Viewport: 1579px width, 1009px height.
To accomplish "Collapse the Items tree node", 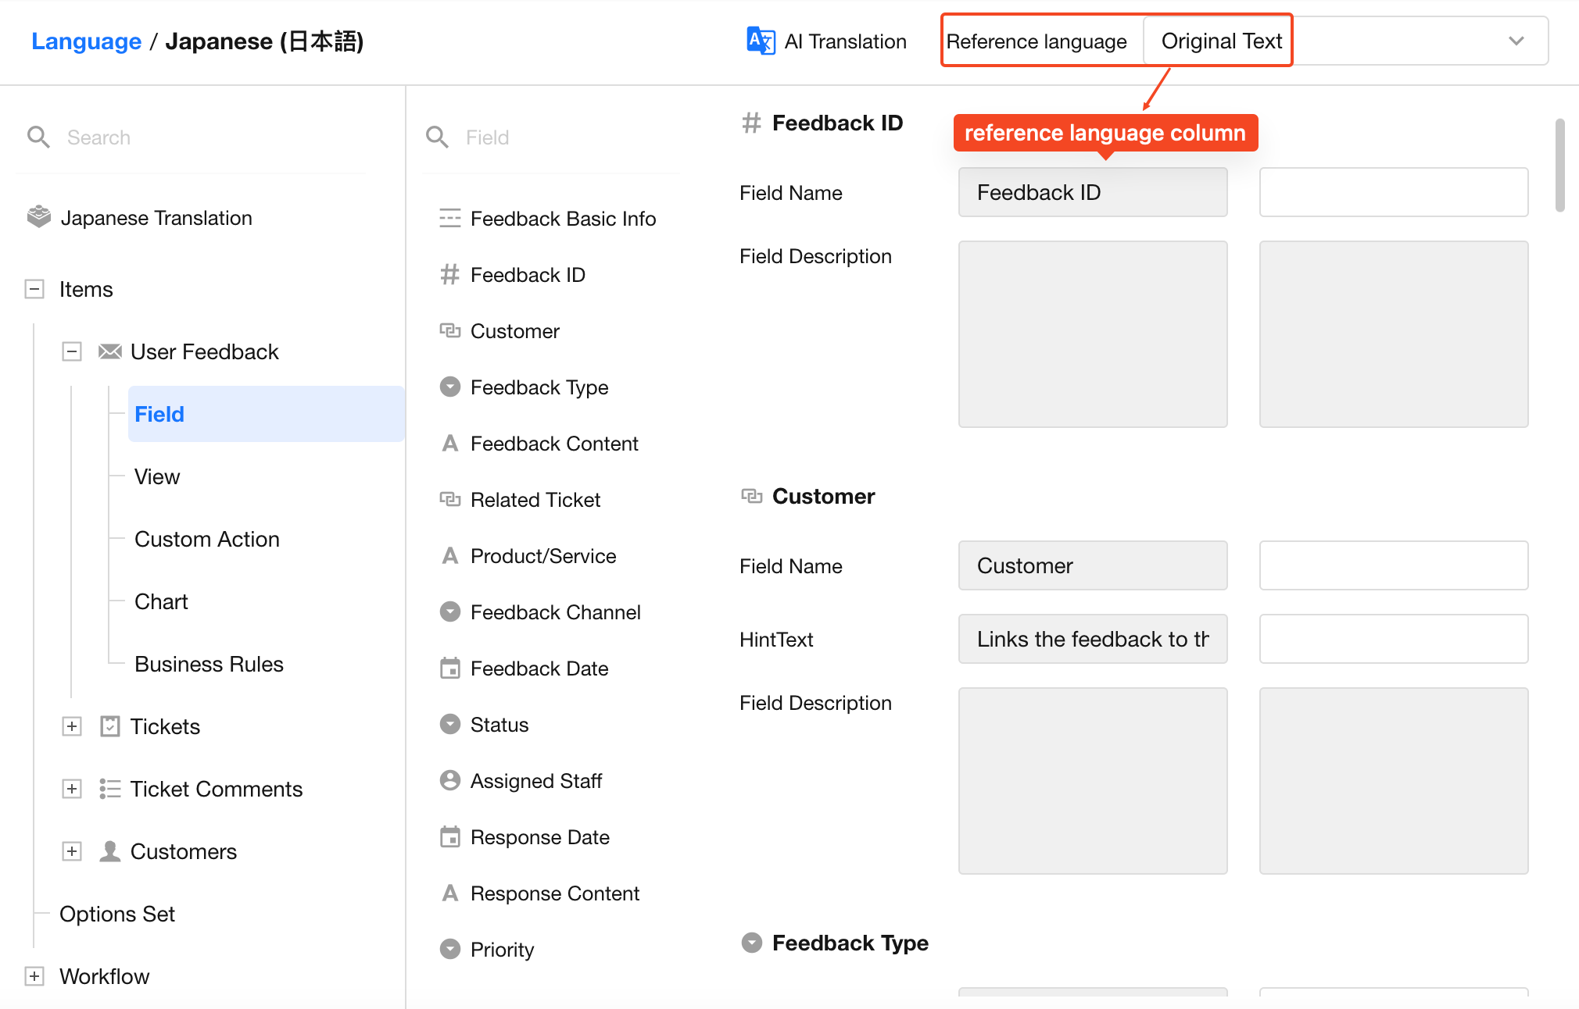I will coord(34,289).
